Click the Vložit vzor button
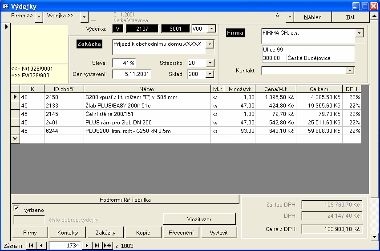 (x=199, y=219)
